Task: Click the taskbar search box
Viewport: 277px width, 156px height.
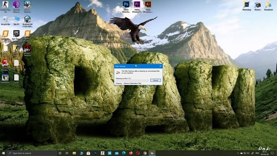Action: point(32,153)
